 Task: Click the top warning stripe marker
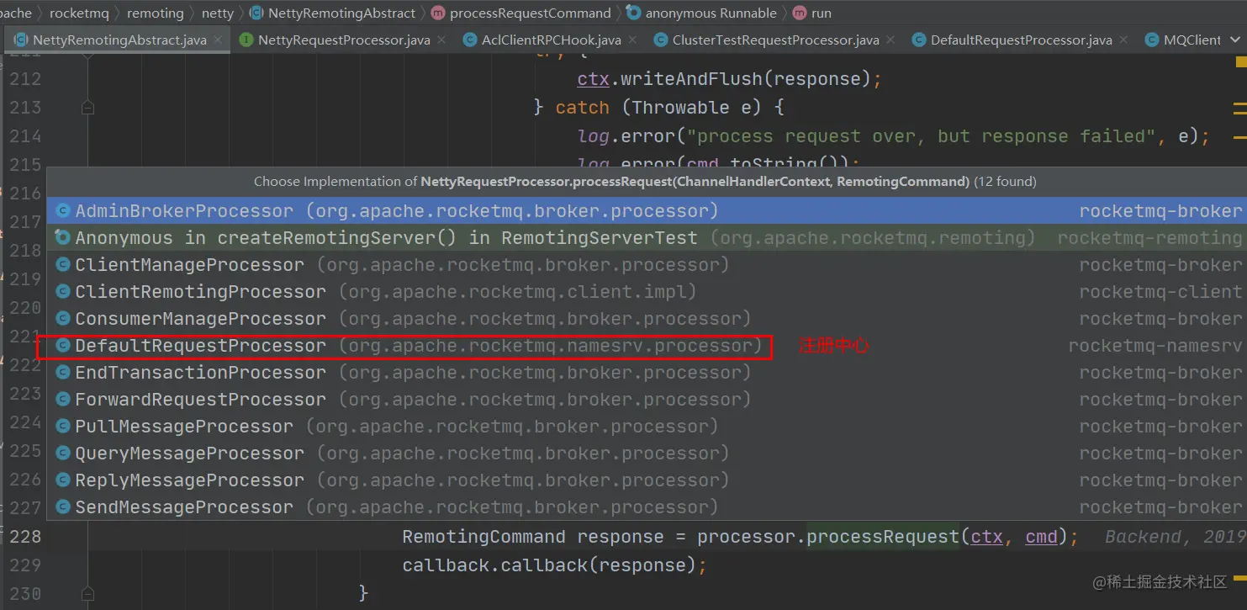tap(1240, 61)
